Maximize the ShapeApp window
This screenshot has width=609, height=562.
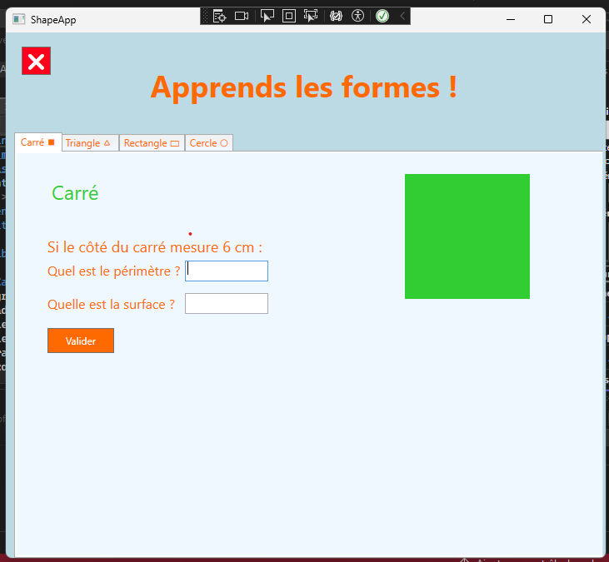pos(548,19)
